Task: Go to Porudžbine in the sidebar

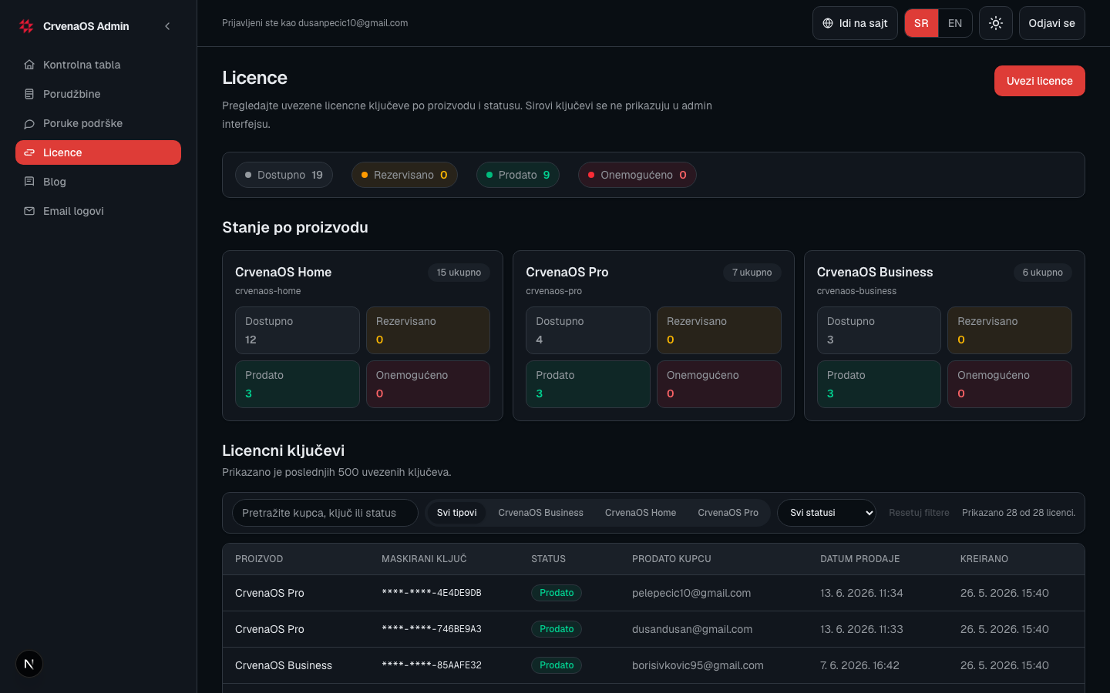Action: pyautogui.click(x=98, y=94)
